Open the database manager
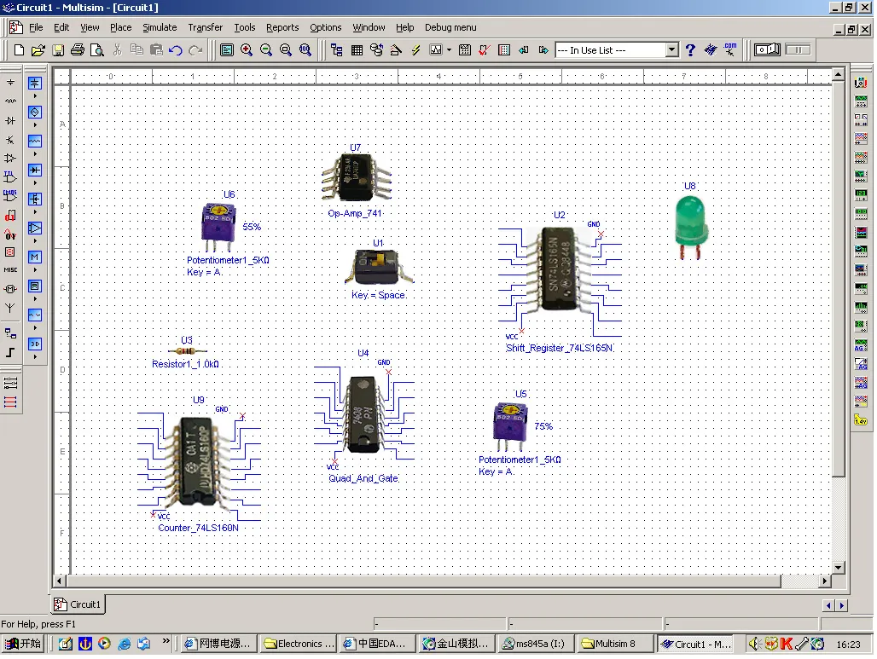The height and width of the screenshot is (659, 877). tap(376, 50)
